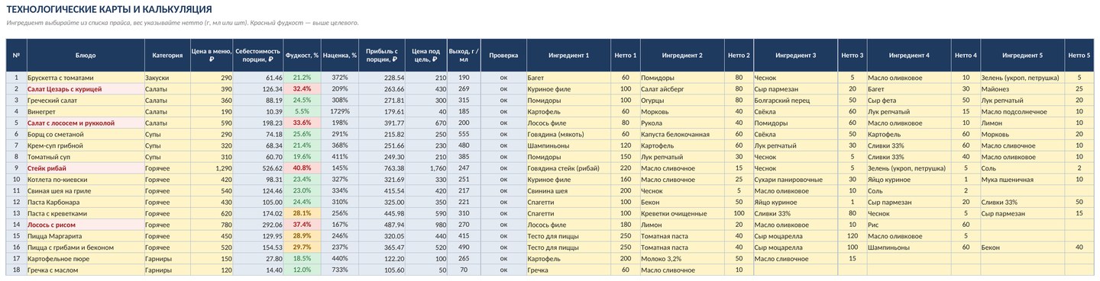Click the orange food cost '29.7%'
The height and width of the screenshot is (281, 1100).
(x=302, y=247)
